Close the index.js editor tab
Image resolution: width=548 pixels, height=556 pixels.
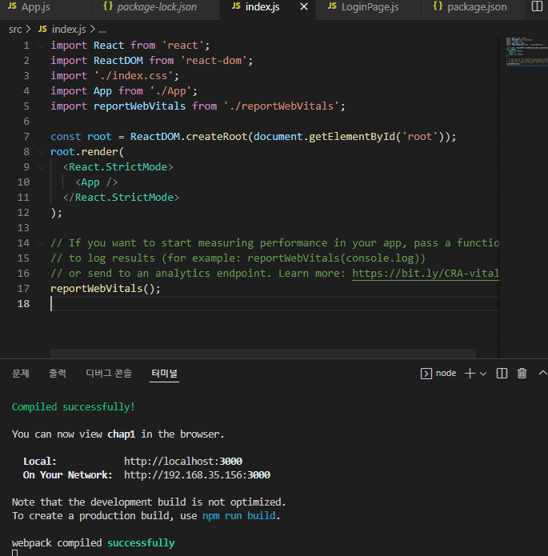(304, 7)
